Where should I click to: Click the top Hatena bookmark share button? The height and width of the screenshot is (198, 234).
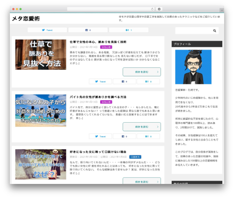point(129,30)
